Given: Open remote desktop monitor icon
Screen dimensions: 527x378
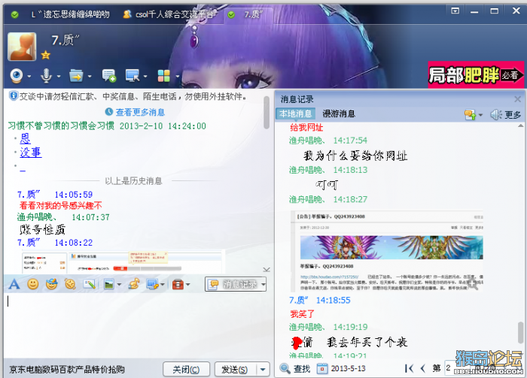Looking at the screenshot, I should click(x=133, y=76).
